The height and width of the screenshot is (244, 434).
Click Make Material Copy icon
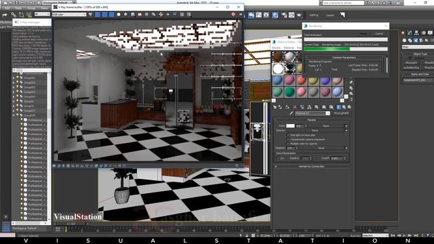pos(302,107)
